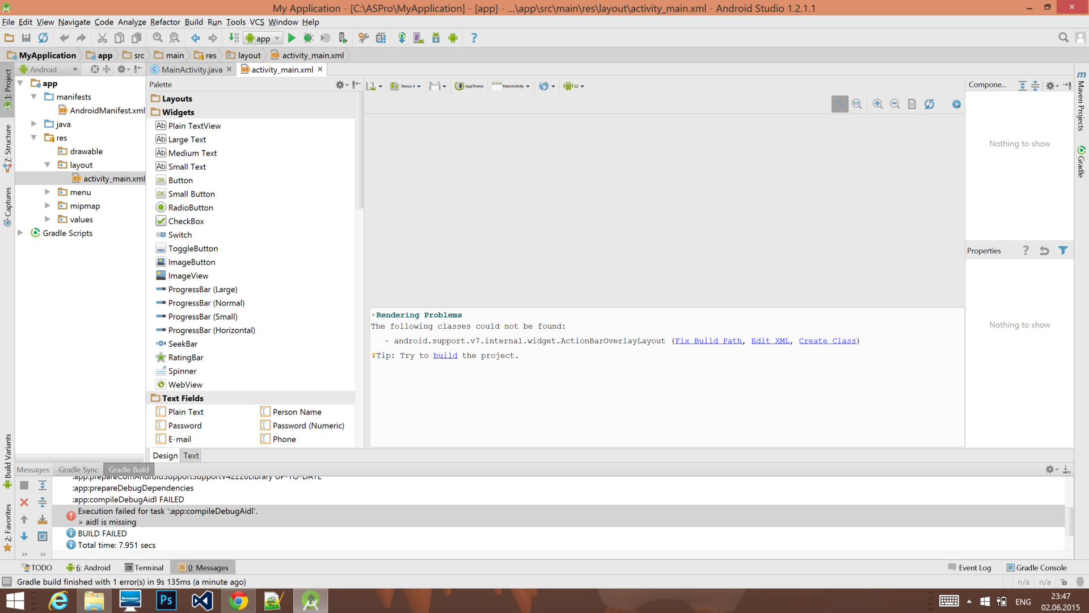
Task: Collapse the res folder
Action: tap(34, 137)
